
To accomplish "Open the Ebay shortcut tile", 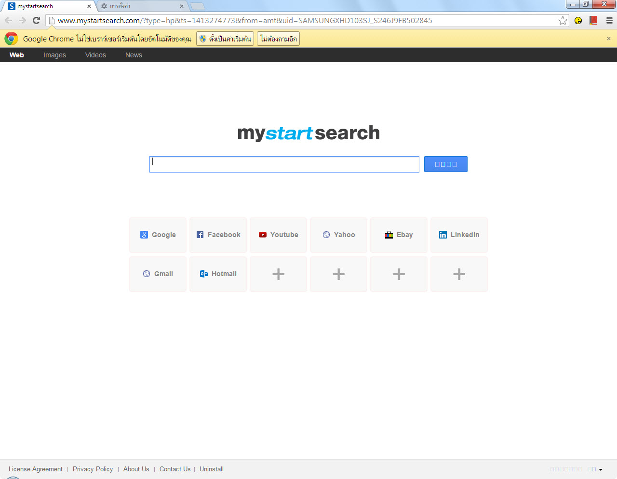I will tap(399, 235).
